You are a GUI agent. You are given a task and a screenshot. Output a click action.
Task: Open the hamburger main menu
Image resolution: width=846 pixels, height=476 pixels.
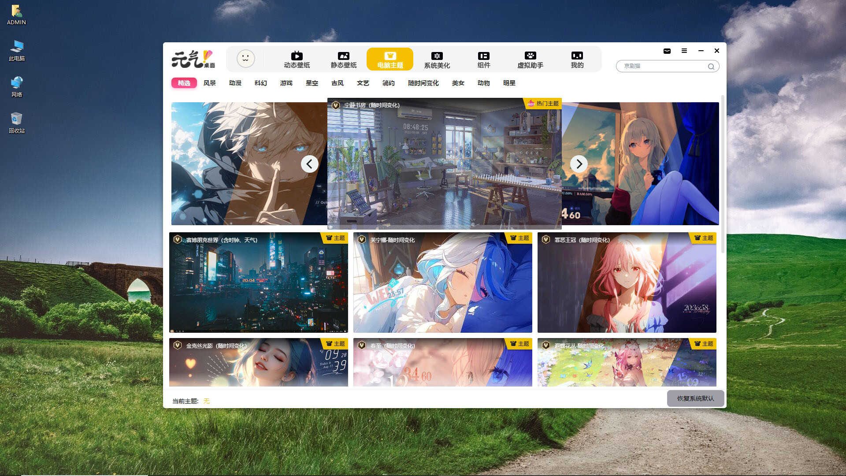[684, 51]
